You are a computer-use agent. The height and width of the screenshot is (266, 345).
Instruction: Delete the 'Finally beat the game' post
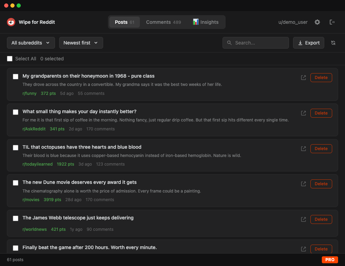tap(321, 249)
